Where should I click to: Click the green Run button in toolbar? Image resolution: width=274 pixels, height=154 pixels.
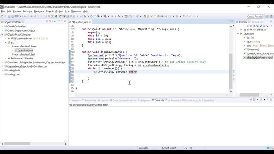pos(91,16)
